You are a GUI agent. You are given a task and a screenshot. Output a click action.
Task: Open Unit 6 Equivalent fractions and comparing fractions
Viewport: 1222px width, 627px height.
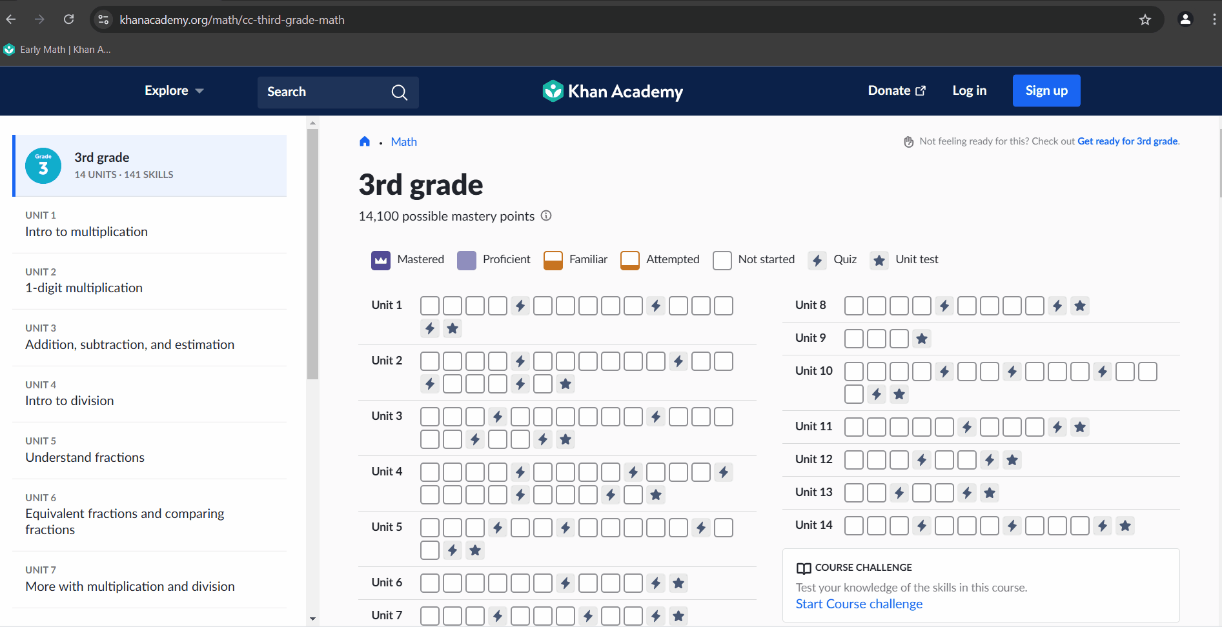tap(150, 515)
